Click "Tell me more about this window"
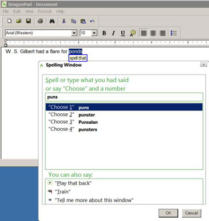209x221 pixels. [x=94, y=200]
